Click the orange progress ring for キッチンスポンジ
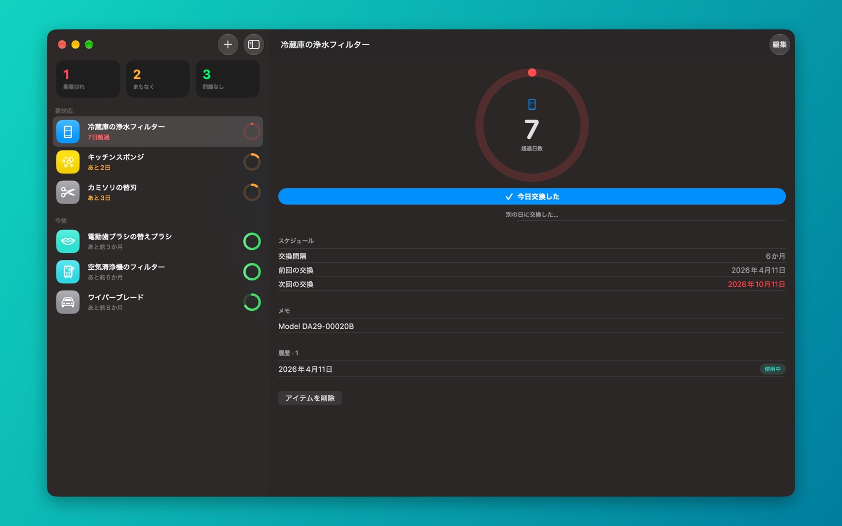Viewport: 842px width, 526px height. click(x=252, y=162)
